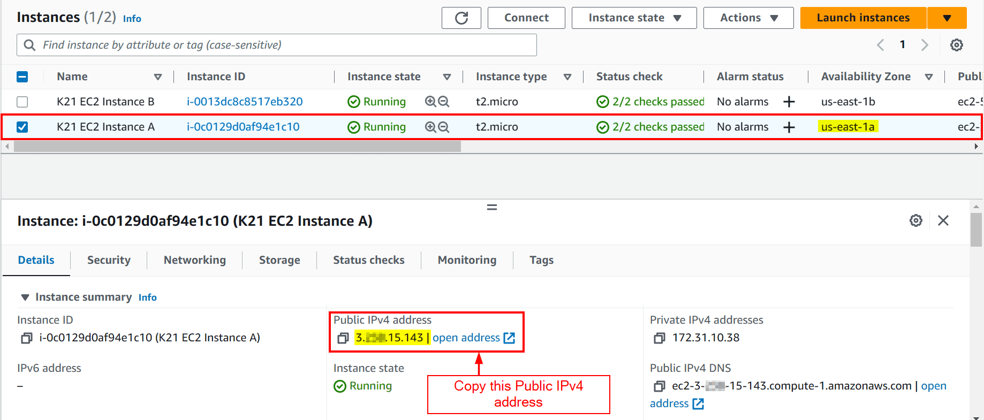This screenshot has width=984, height=420.
Task: Toggle the select-all header checkbox
Action: (22, 77)
